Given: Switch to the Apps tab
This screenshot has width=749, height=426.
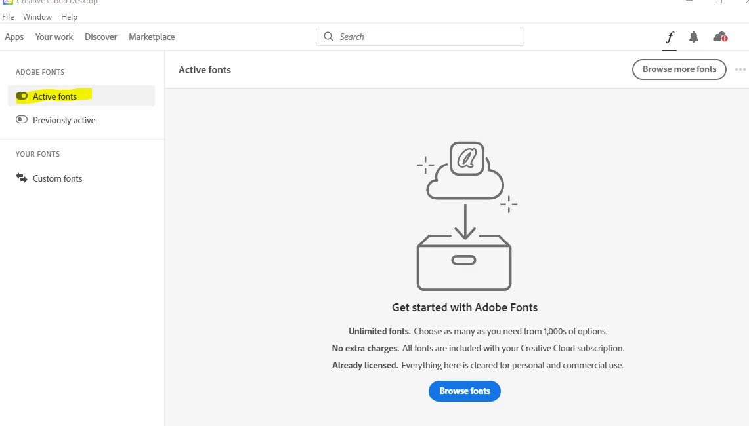Looking at the screenshot, I should click(x=14, y=37).
